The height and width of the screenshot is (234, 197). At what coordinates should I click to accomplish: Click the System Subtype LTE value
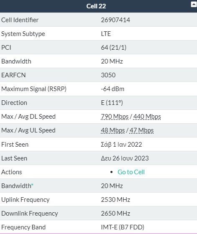[106, 34]
